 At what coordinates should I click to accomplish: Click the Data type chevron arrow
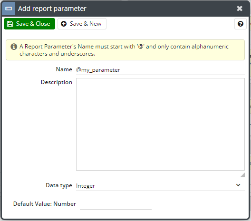pos(238,185)
